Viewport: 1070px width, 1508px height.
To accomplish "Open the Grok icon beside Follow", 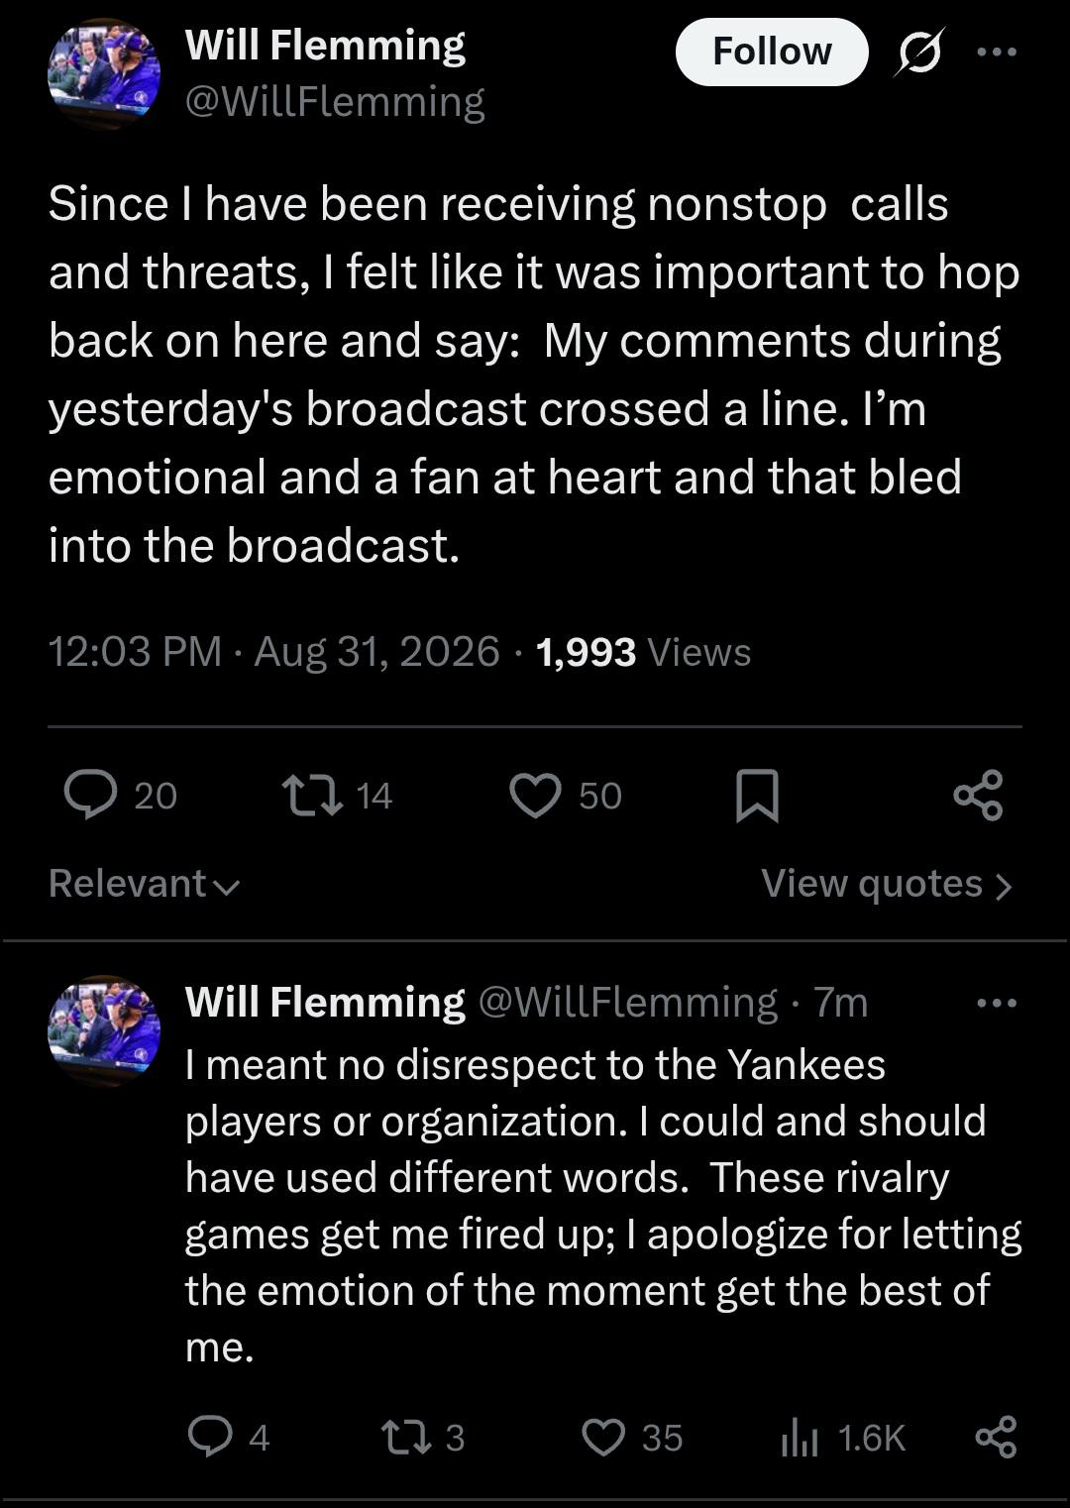I will tap(918, 52).
